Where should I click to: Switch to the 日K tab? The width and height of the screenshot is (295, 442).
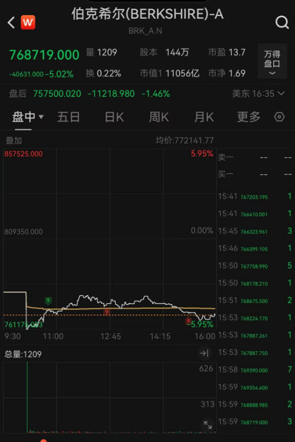[114, 117]
